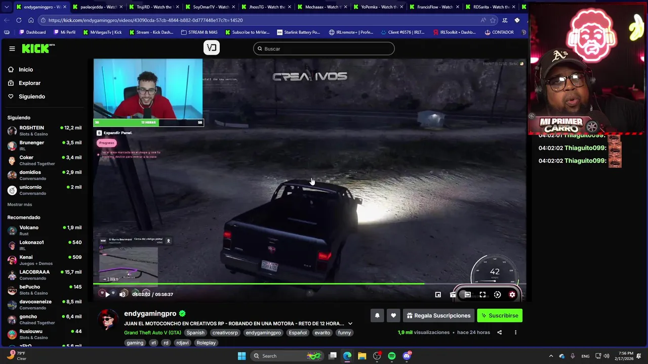Open unicornio channel in the sidebar

click(x=45, y=190)
